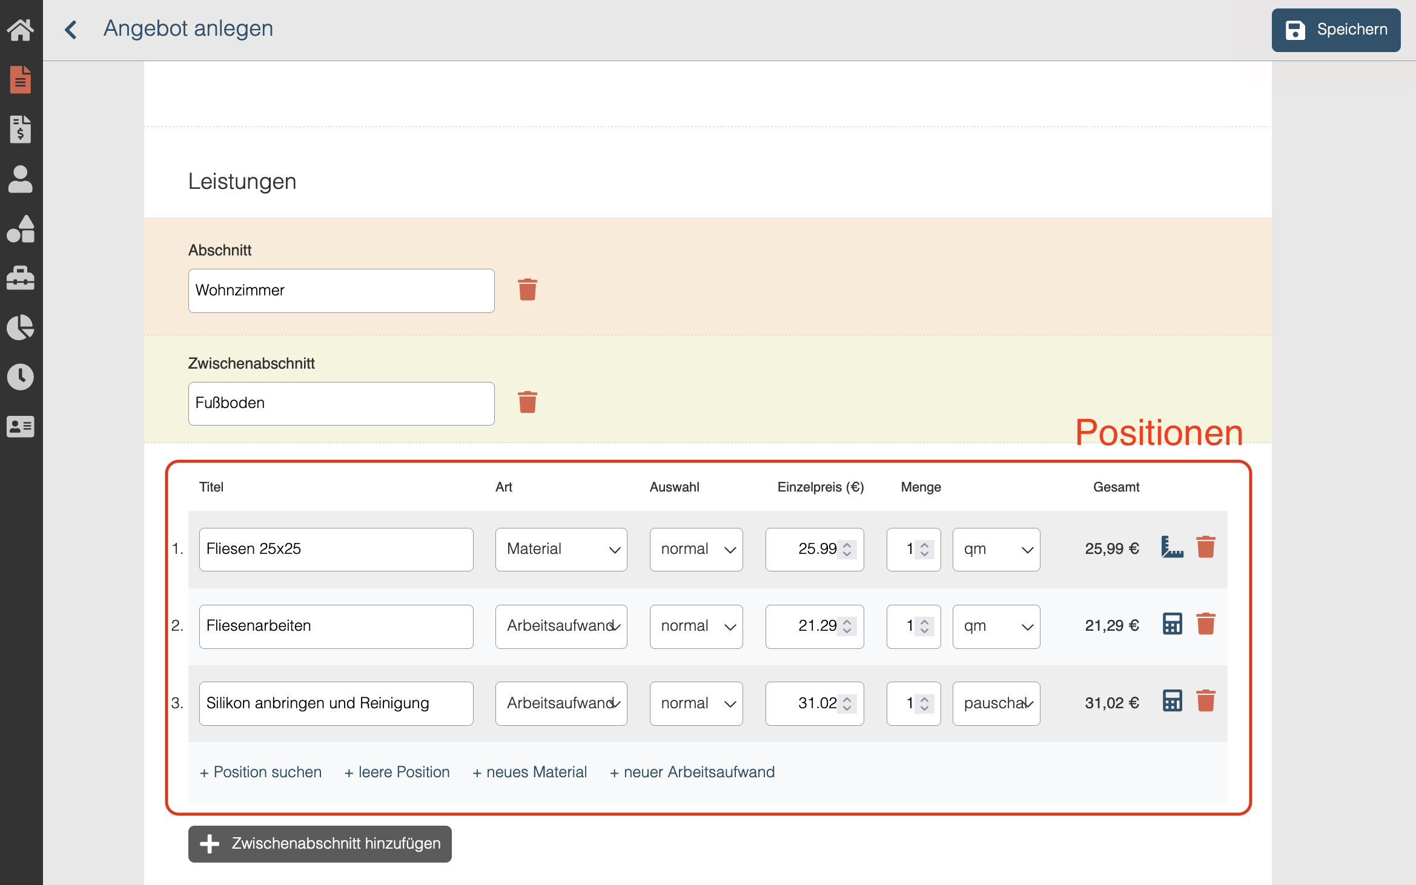This screenshot has height=885, width=1416.
Task: Open calculator icon for Fliesenarbeiten row
Action: coord(1173,624)
